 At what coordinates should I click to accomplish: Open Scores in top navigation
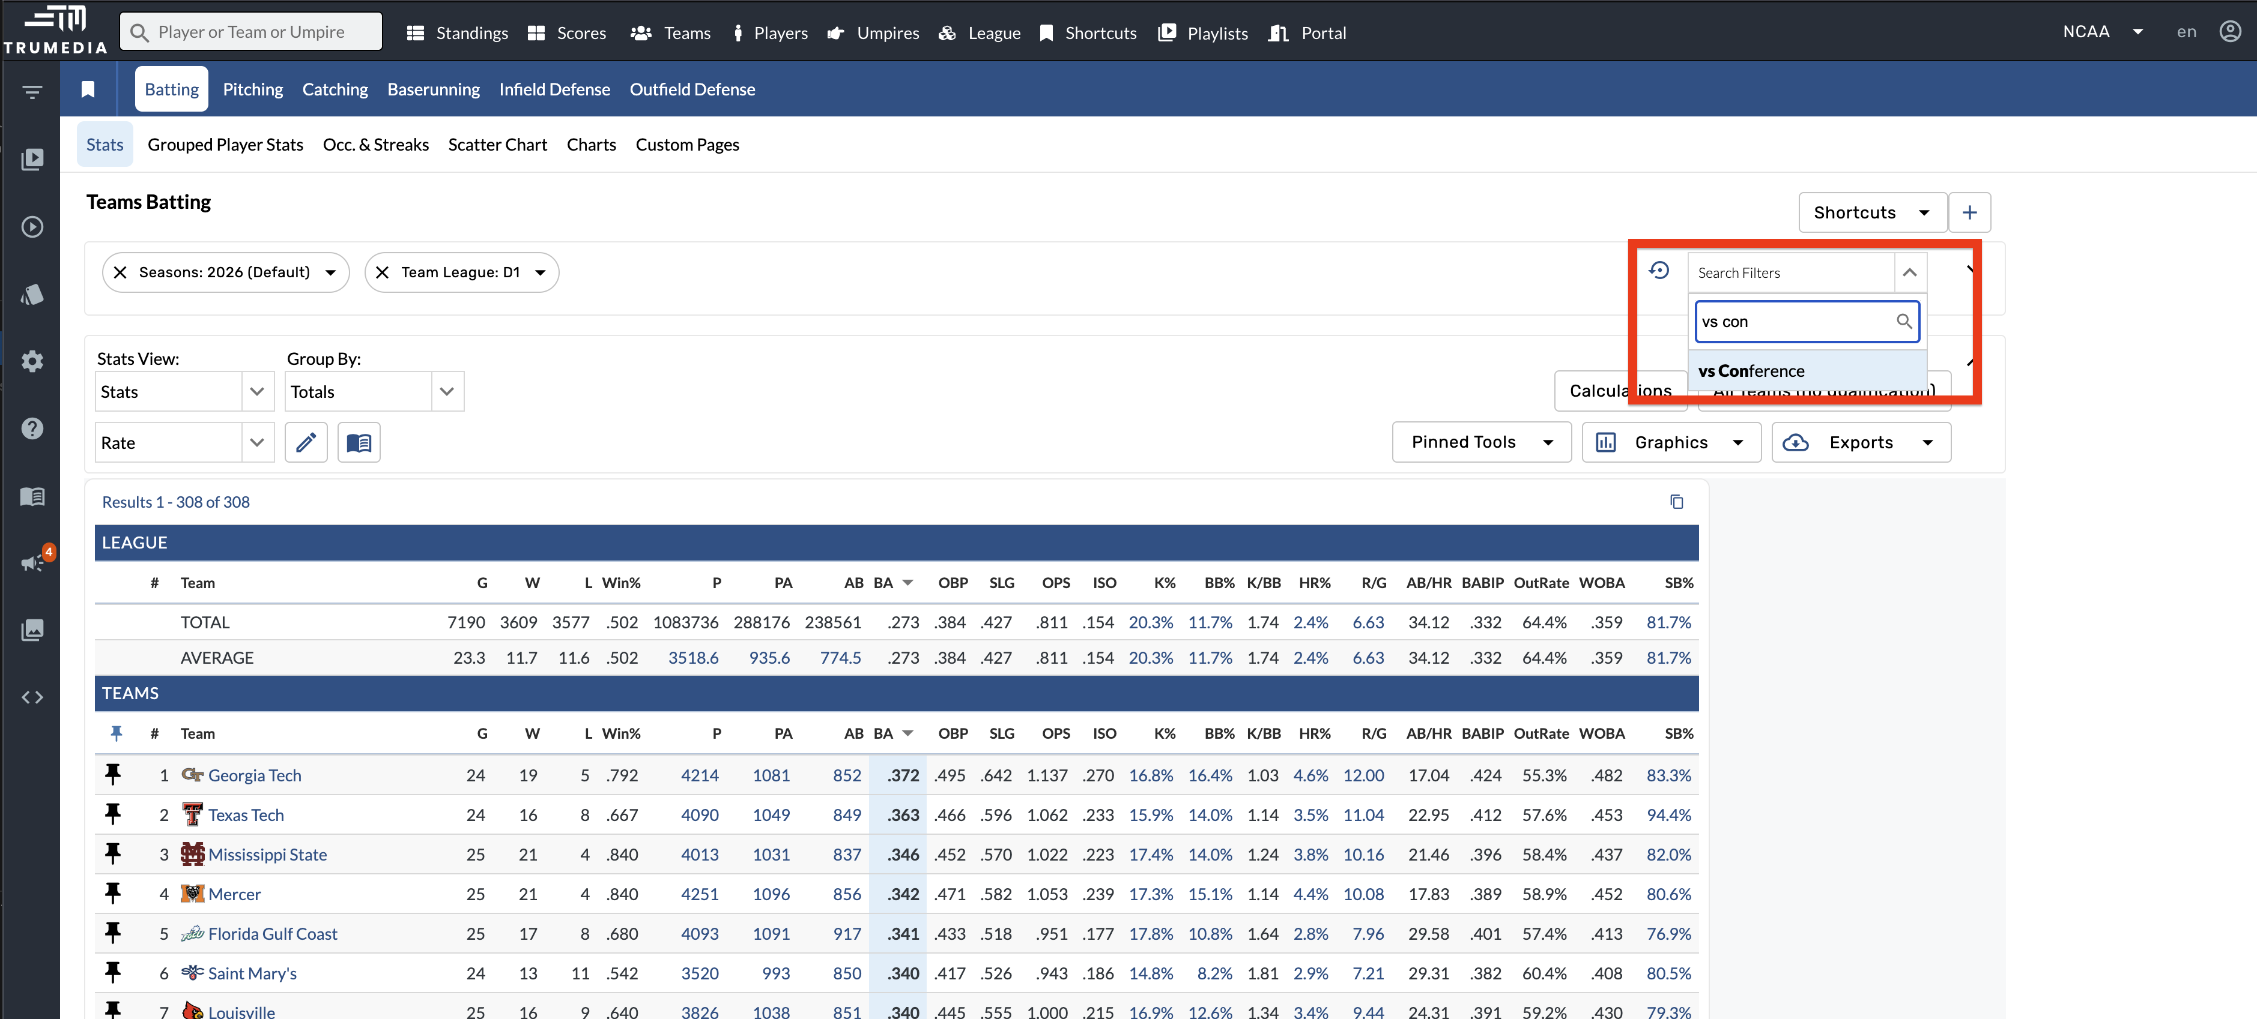(x=567, y=33)
